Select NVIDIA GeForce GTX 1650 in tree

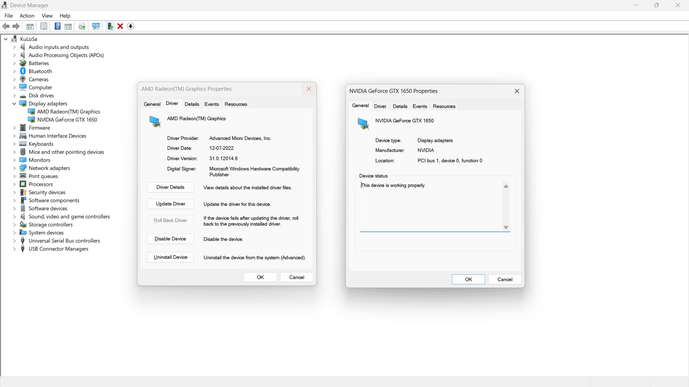(x=67, y=120)
